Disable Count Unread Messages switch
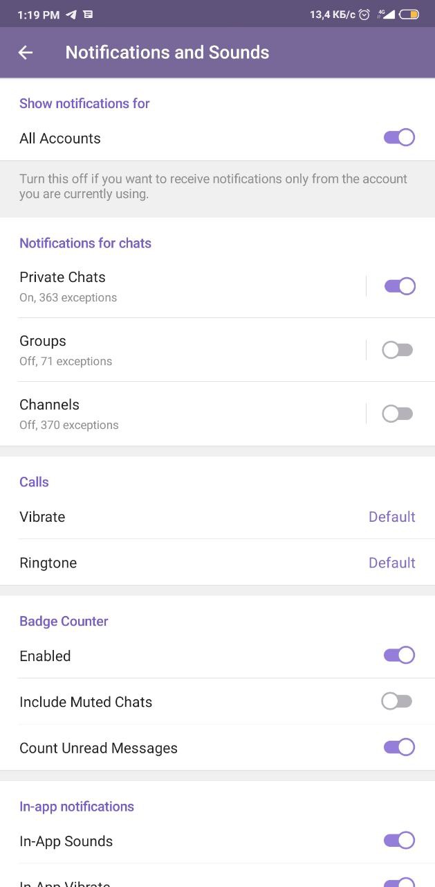The image size is (435, 887). point(399,747)
